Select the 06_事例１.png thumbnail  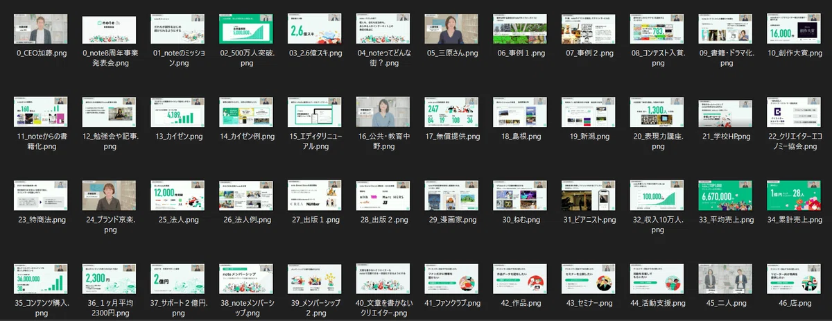520,30
